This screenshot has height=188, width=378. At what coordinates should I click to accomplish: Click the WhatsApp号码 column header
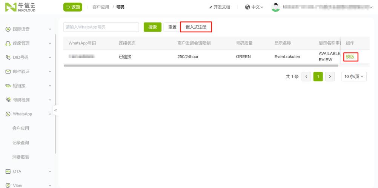click(x=82, y=43)
